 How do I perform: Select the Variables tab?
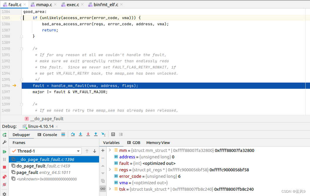[x=111, y=143]
